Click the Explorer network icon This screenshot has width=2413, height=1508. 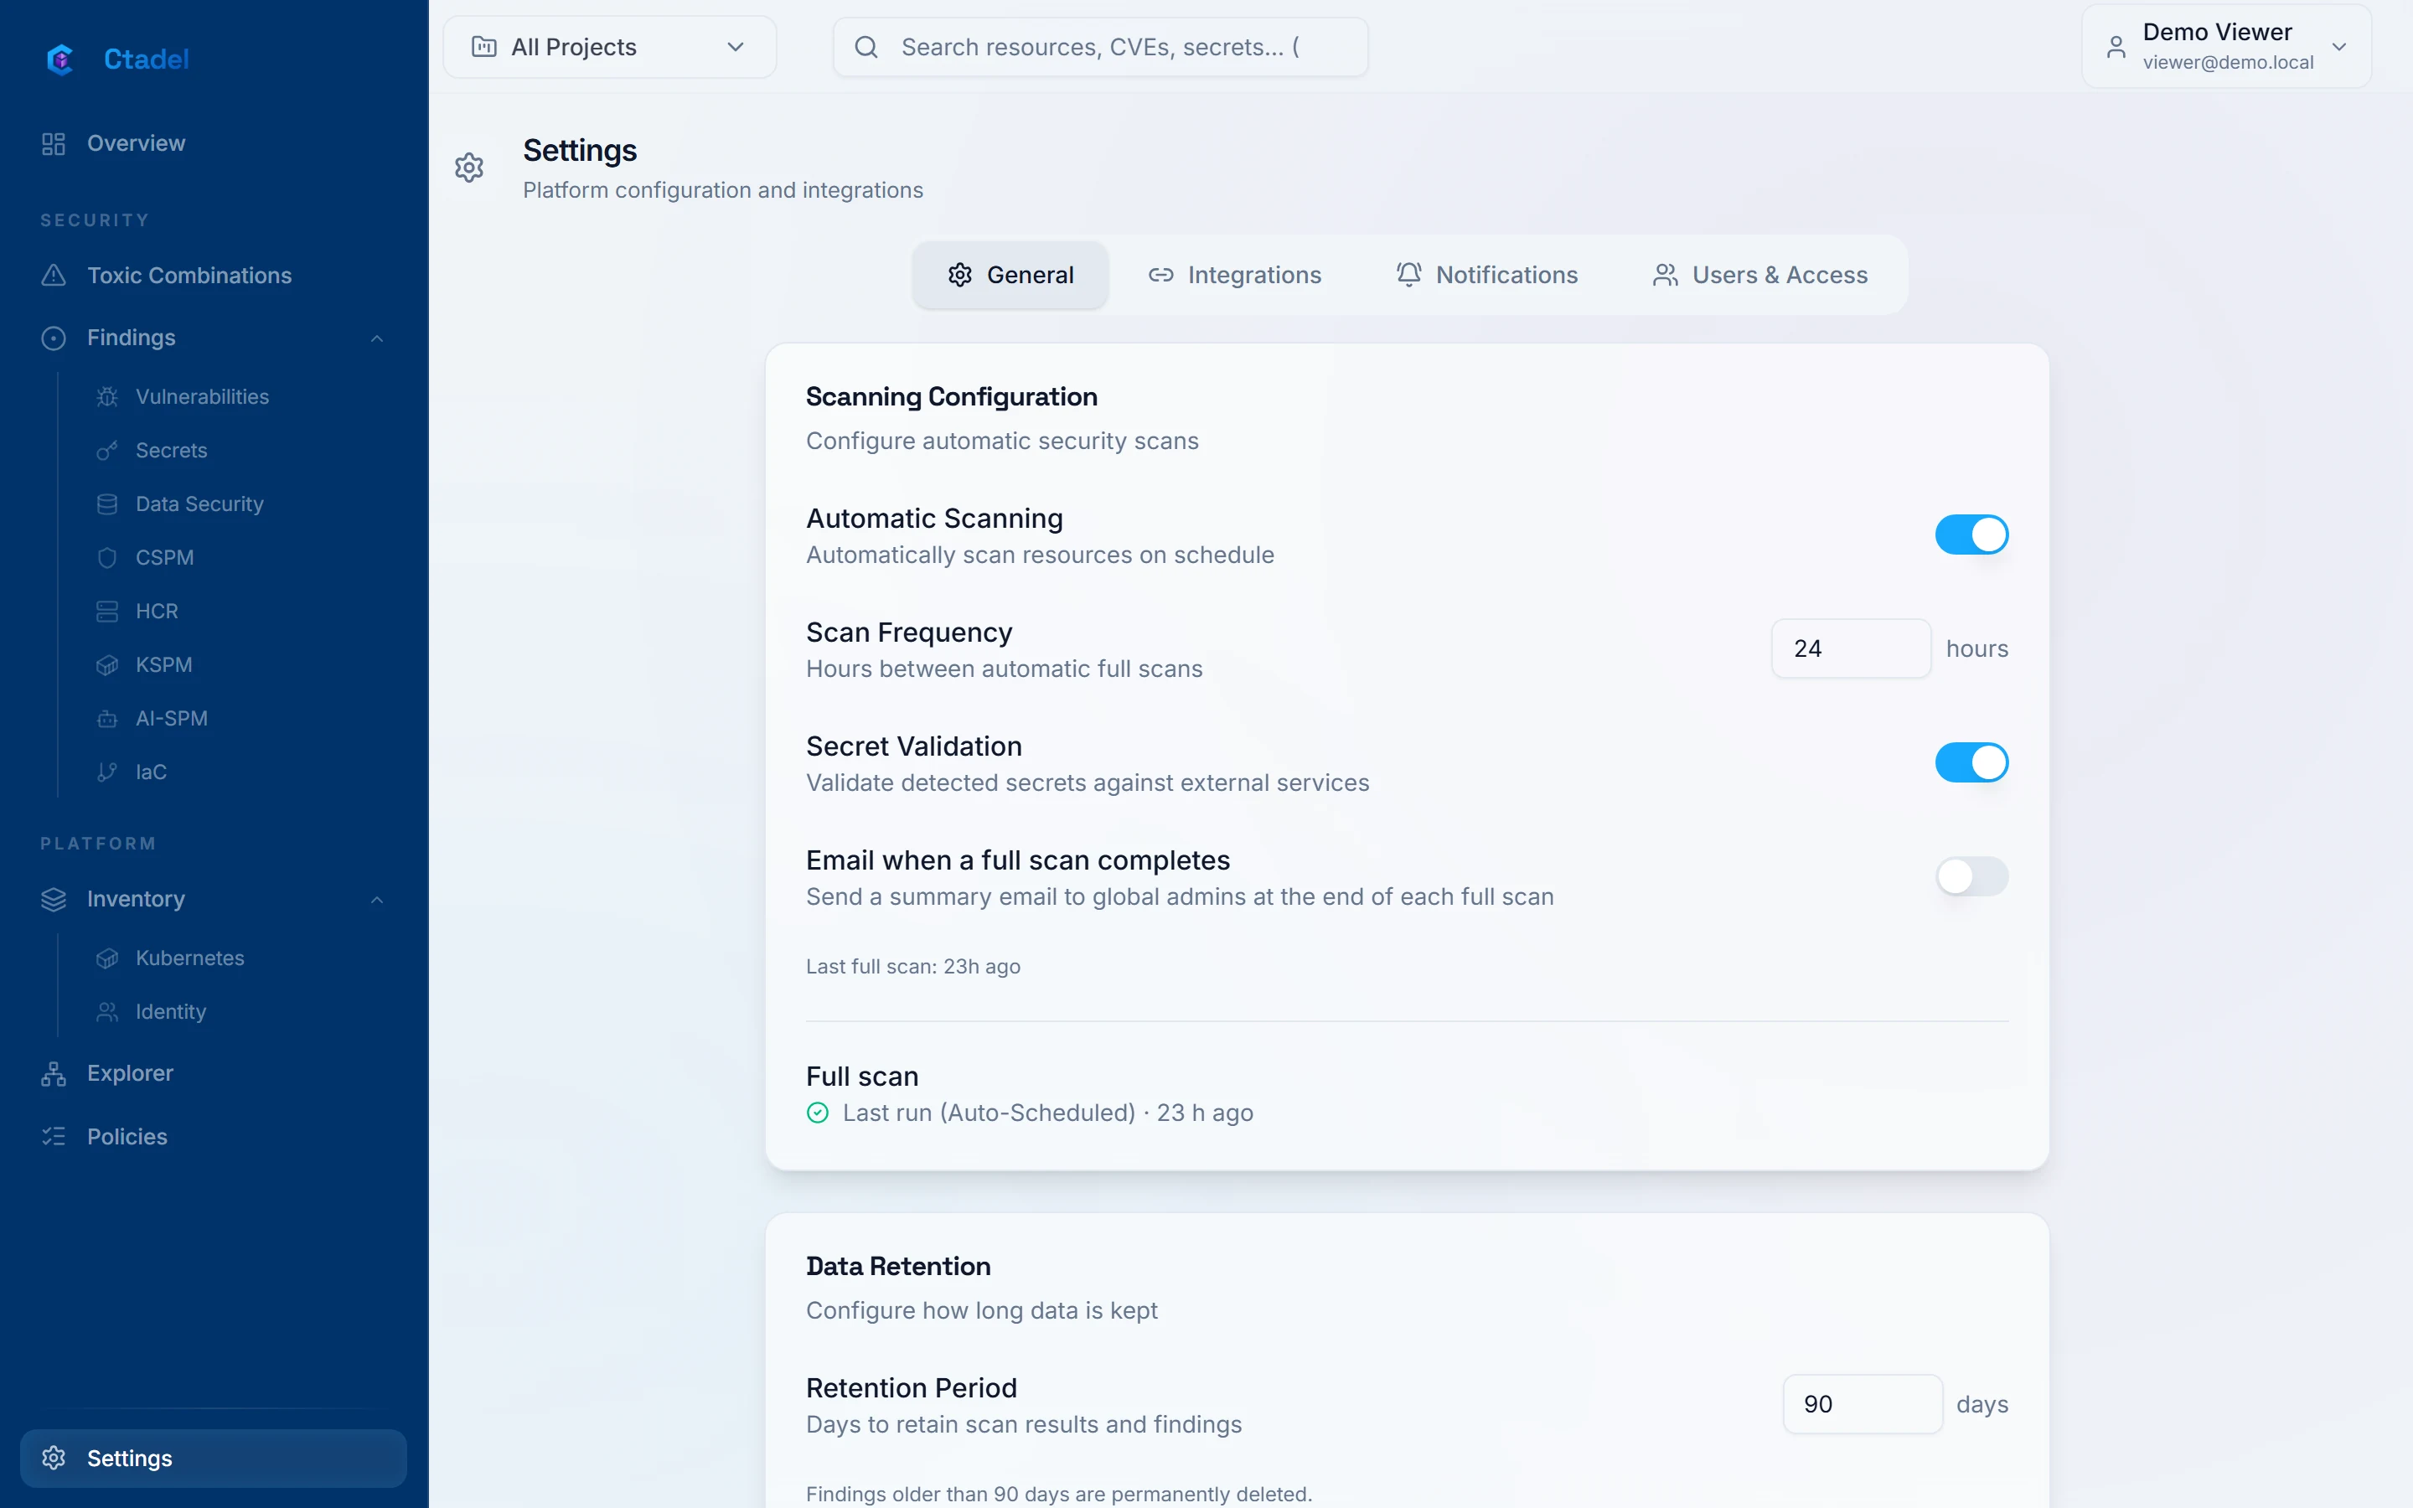click(54, 1074)
